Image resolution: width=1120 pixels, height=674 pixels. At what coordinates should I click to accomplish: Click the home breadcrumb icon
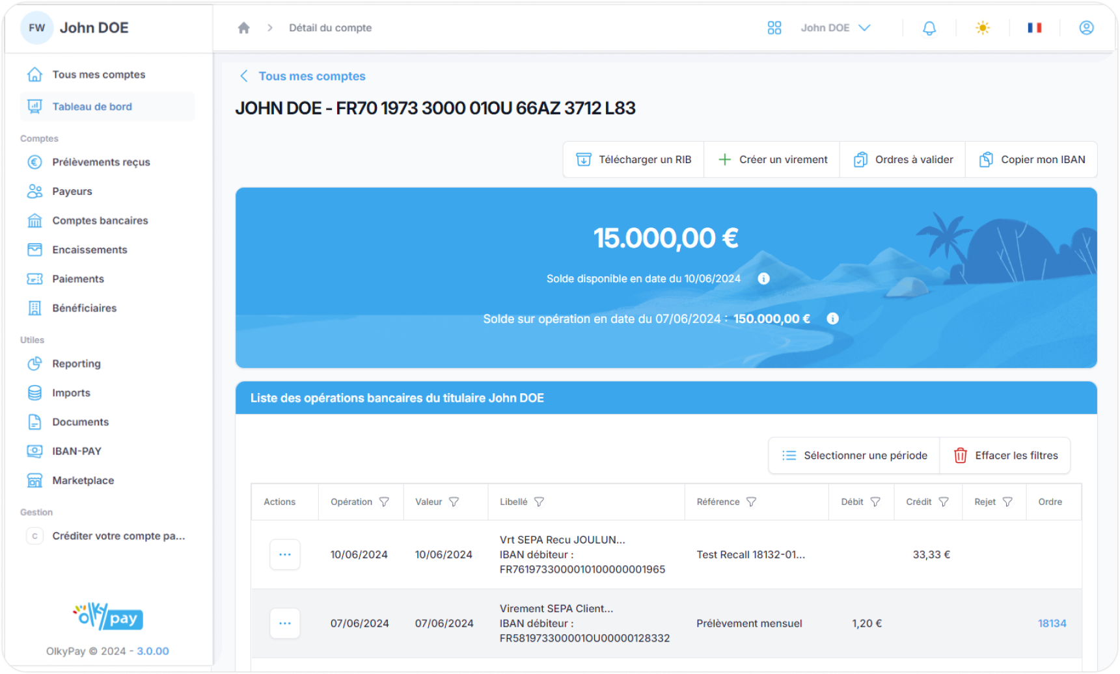point(243,27)
